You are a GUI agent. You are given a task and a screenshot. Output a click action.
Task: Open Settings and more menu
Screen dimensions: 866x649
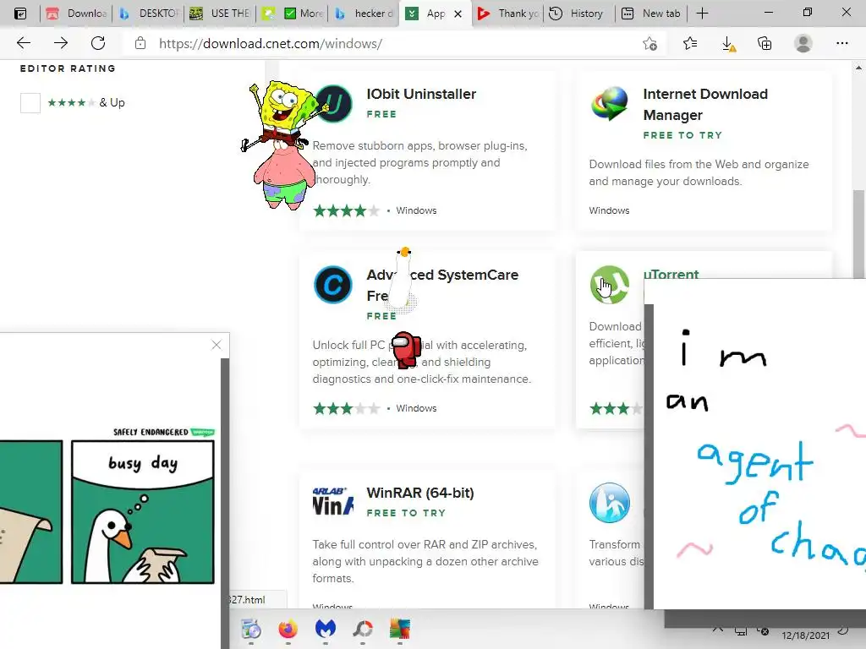(841, 43)
